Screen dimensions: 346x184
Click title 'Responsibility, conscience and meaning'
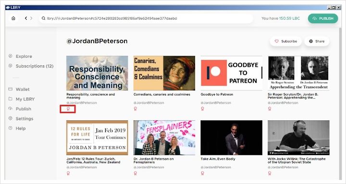point(91,96)
